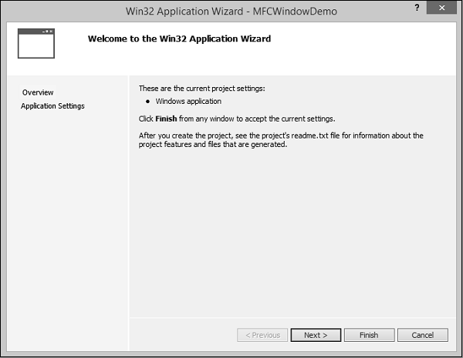The height and width of the screenshot is (358, 463).
Task: Click the bold Finish word in instructions
Action: pos(167,119)
